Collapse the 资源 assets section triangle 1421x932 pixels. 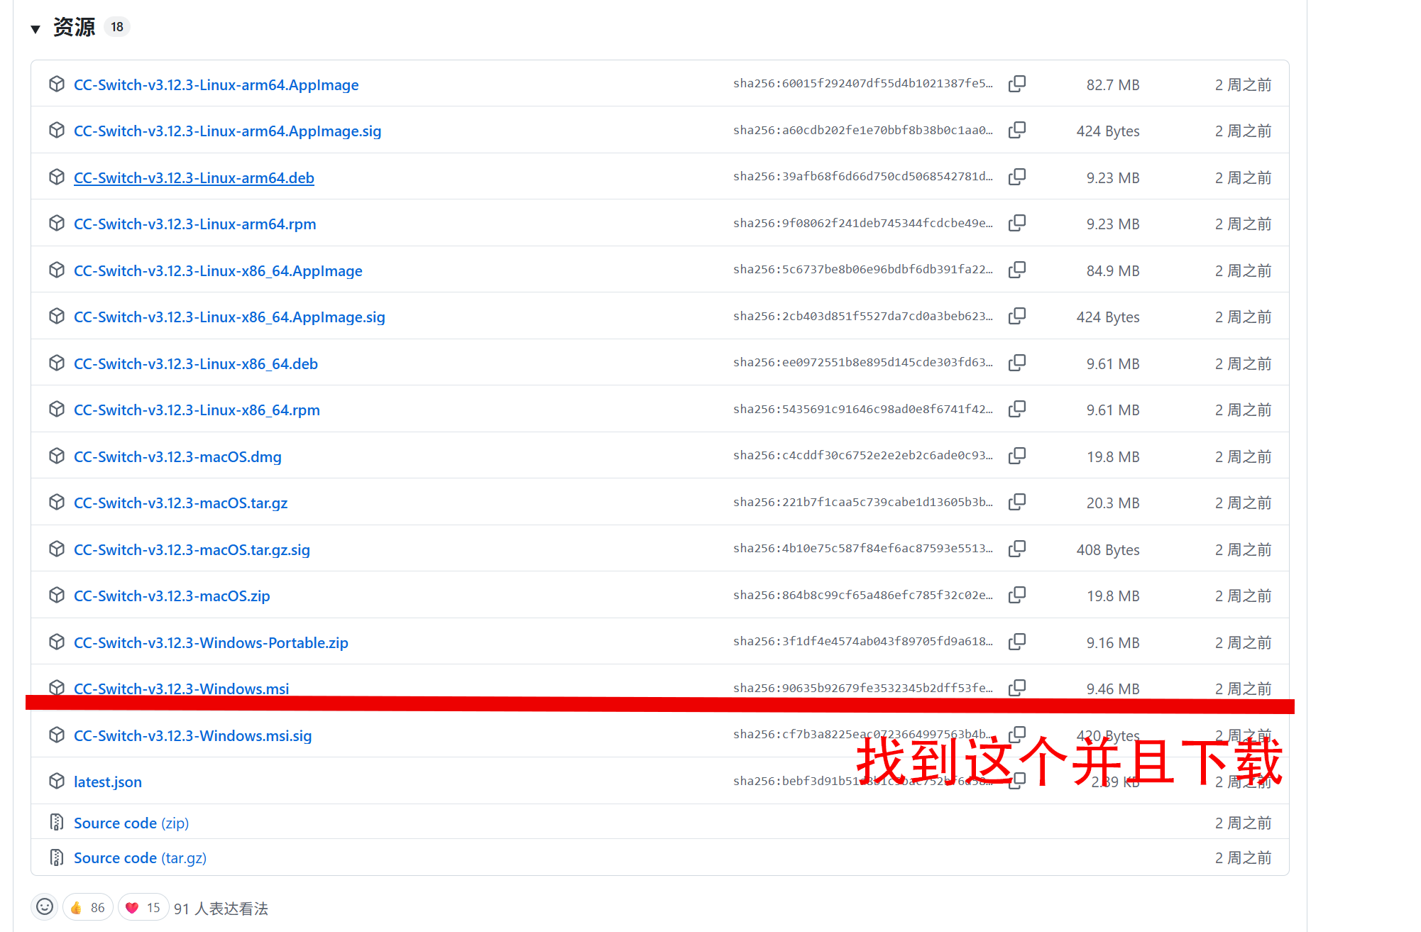35,29
